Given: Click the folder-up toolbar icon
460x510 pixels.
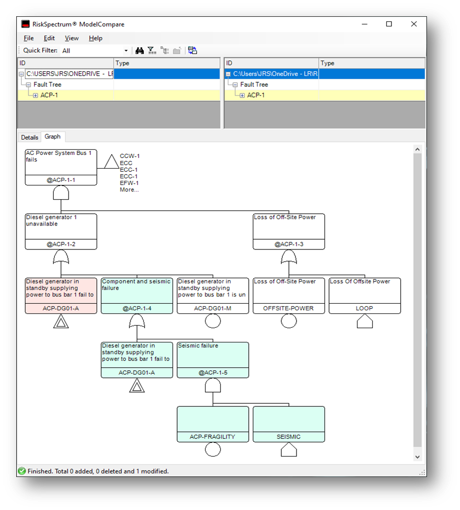Looking at the screenshot, I should tap(177, 50).
